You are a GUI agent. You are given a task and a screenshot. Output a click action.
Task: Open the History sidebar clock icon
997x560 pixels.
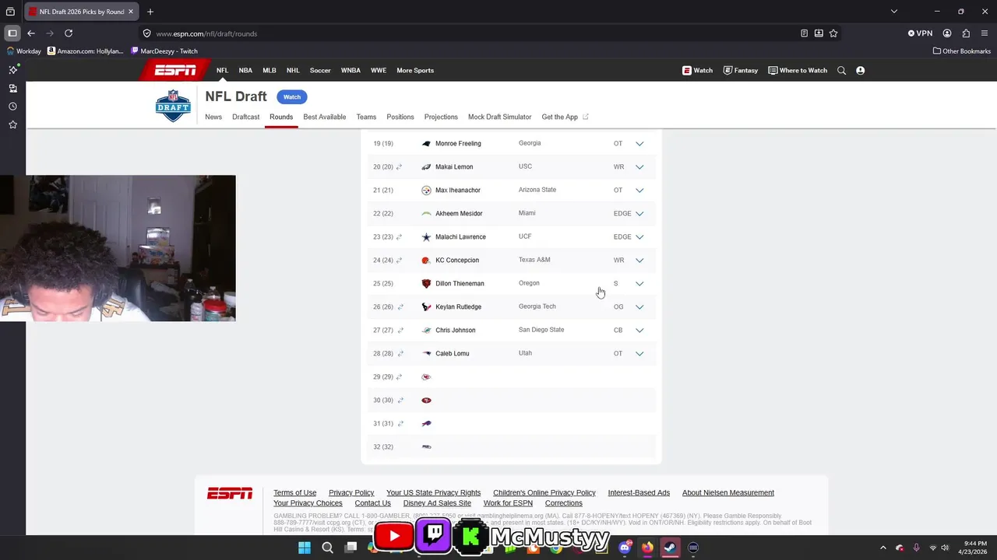point(12,107)
